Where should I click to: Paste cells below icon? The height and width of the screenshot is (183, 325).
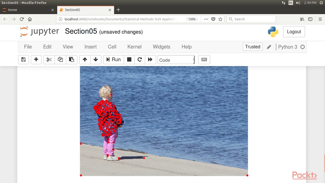click(x=72, y=59)
